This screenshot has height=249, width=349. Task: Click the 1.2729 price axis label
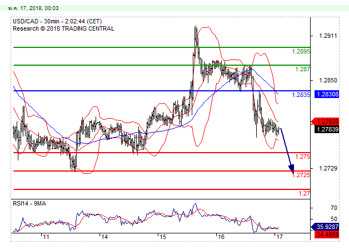[328, 168]
